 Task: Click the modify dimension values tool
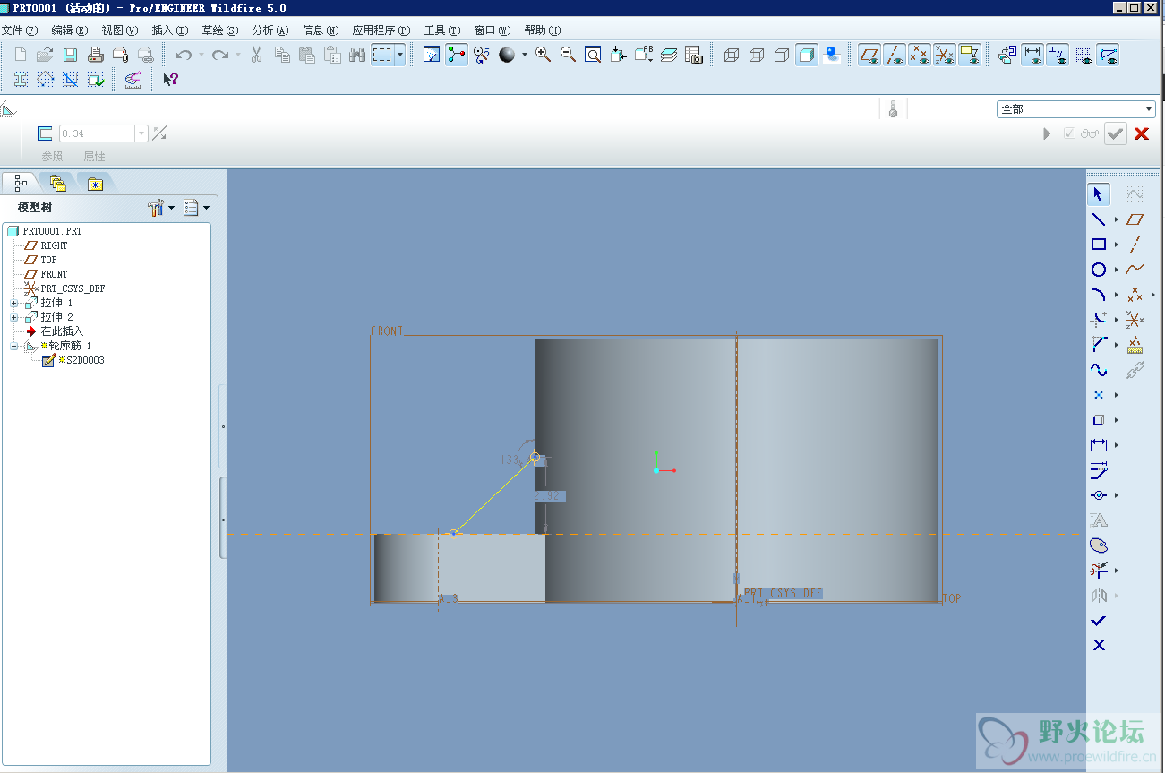[x=1099, y=470]
